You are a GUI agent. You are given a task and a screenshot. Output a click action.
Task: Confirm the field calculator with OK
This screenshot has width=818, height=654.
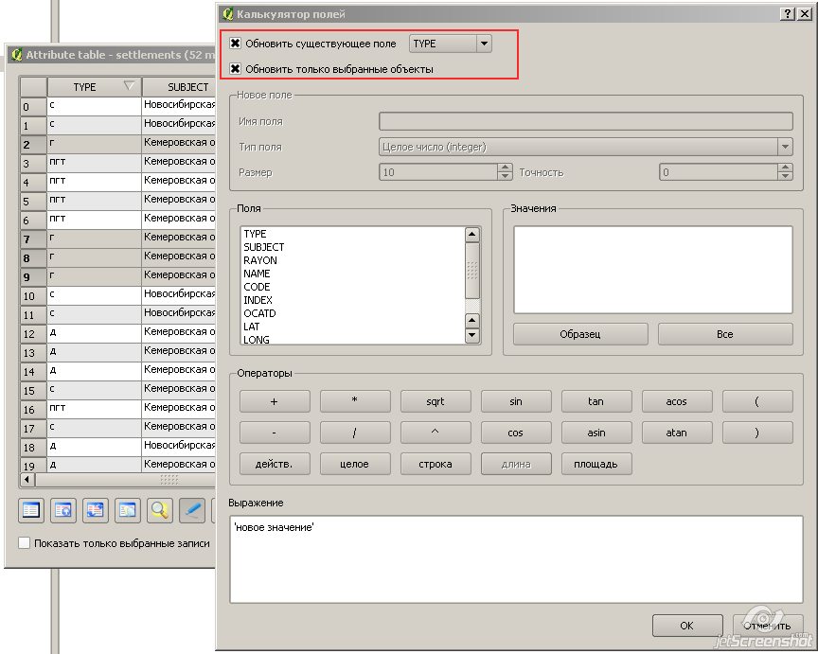click(x=687, y=626)
